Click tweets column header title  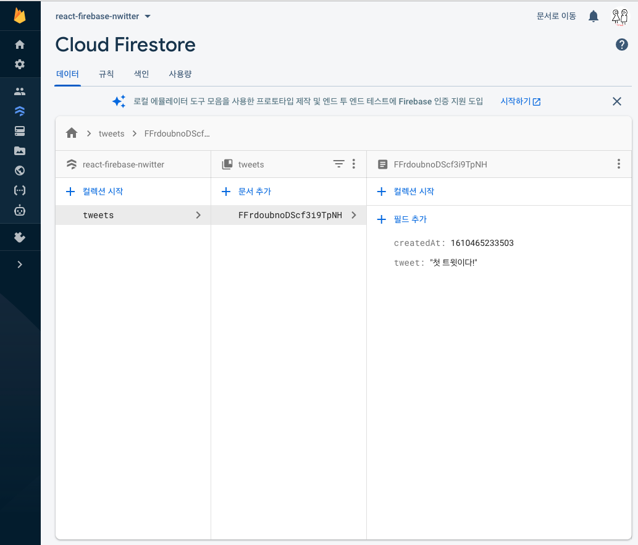tap(251, 164)
